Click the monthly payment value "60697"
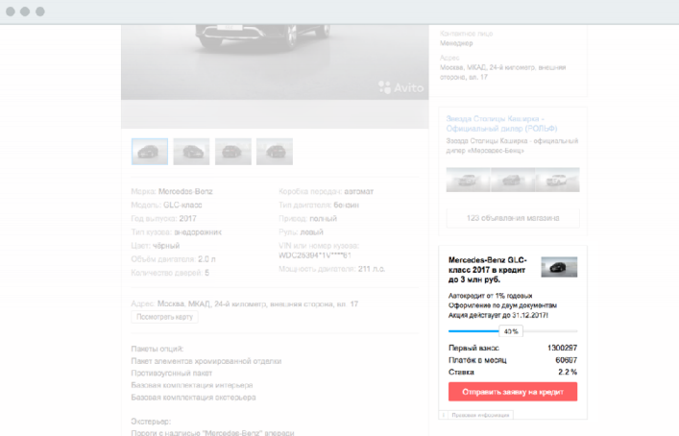The image size is (679, 436). pyautogui.click(x=566, y=360)
